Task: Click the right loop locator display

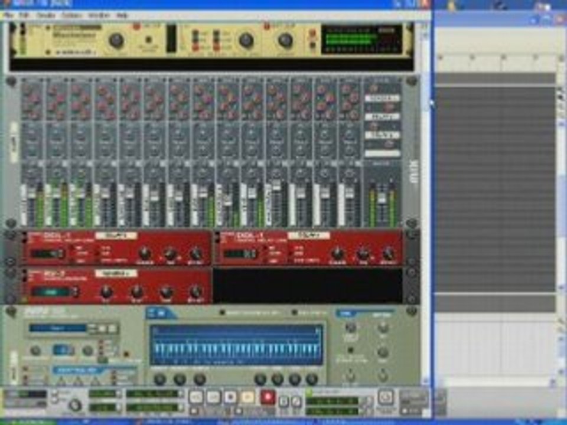Action: (332, 411)
